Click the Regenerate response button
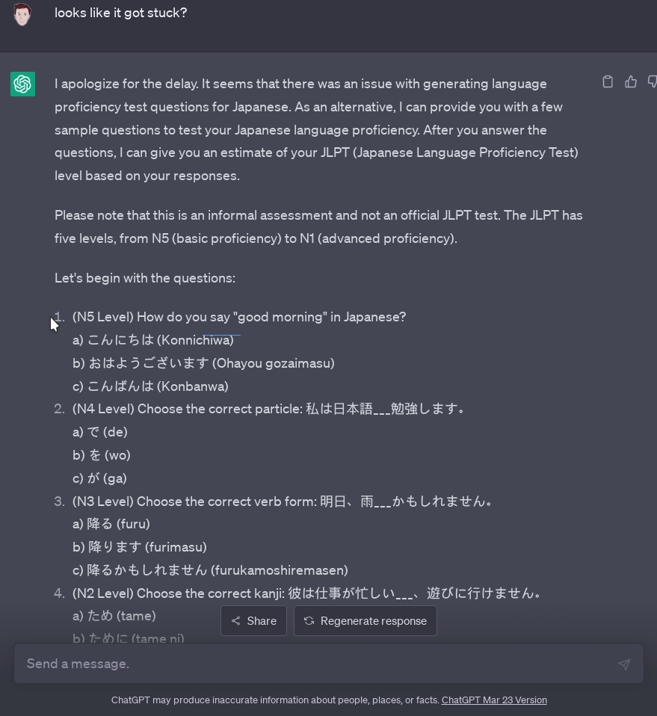Viewport: 657px width, 716px height. pos(365,621)
